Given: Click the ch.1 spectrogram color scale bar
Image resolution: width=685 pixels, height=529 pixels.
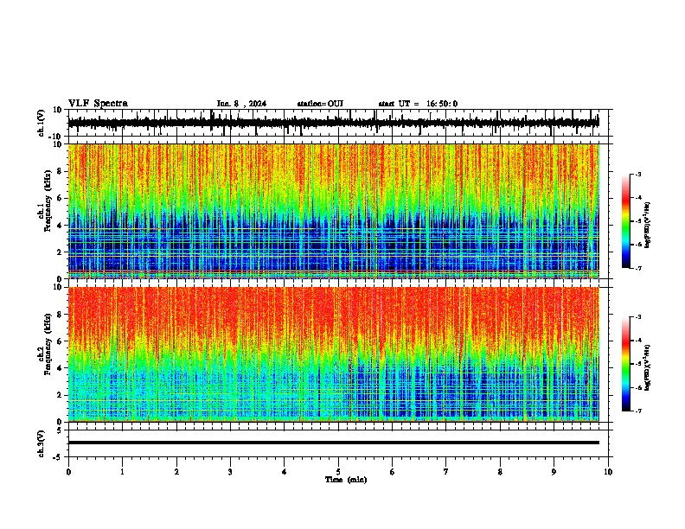Looking at the screenshot, I should (x=626, y=221).
